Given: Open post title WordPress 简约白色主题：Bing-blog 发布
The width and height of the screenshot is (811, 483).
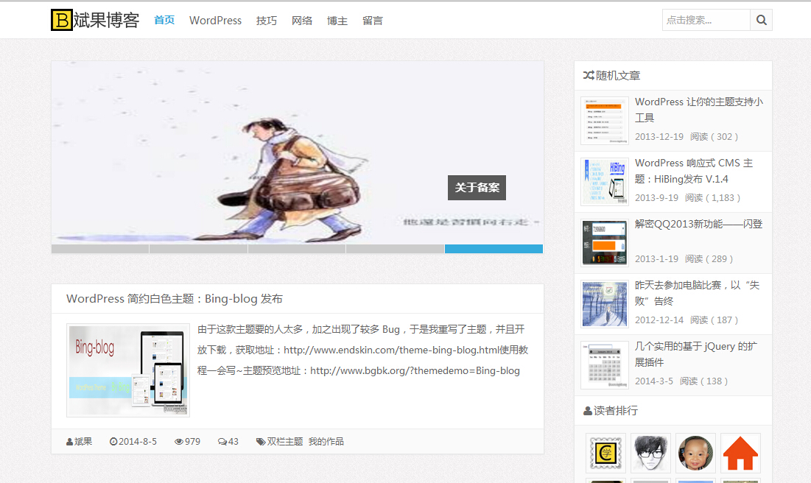Looking at the screenshot, I should (175, 299).
